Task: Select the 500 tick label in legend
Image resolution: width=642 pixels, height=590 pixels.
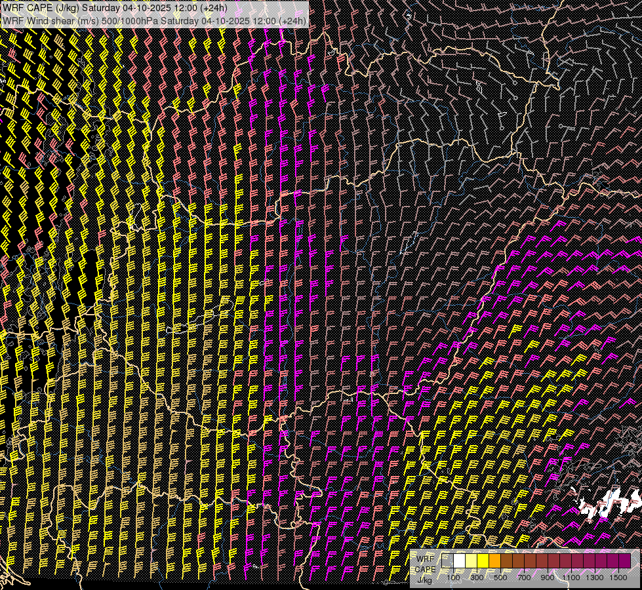Action: click(501, 578)
